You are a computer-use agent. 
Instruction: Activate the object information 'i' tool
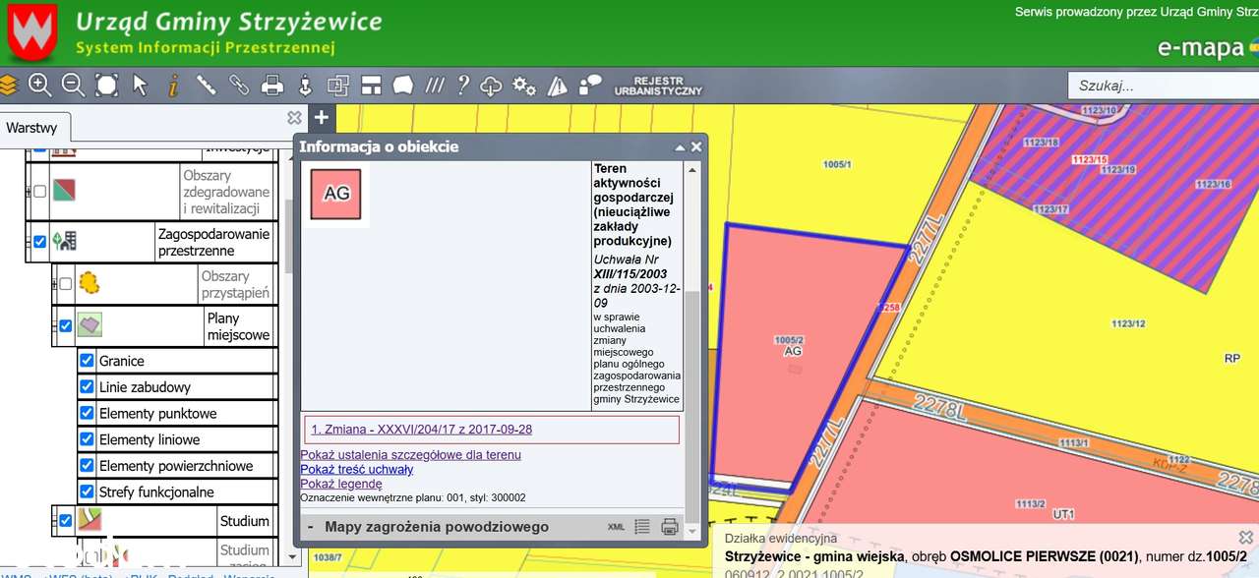click(x=173, y=86)
